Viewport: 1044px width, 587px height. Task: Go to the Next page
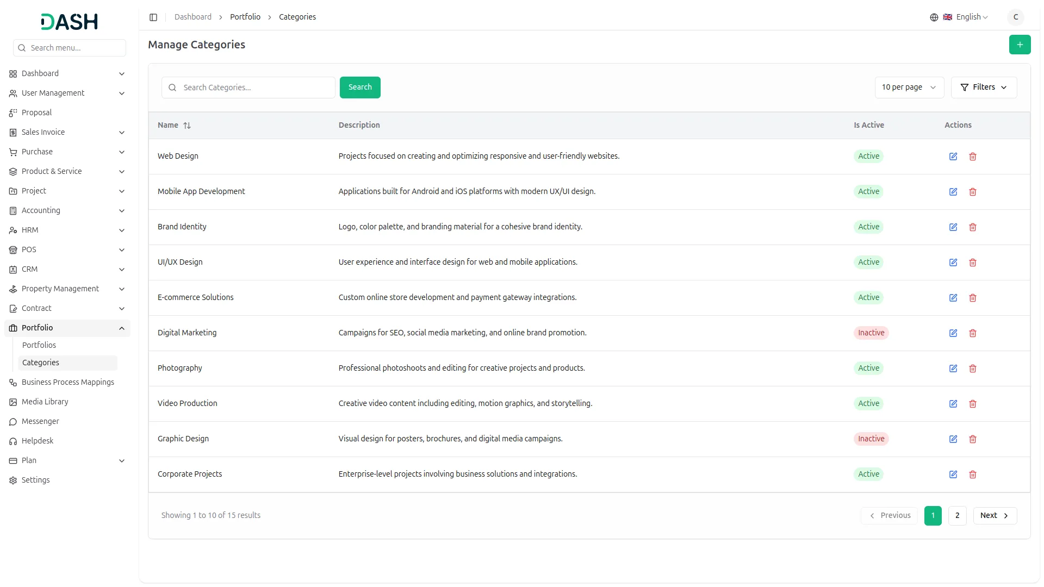995,516
